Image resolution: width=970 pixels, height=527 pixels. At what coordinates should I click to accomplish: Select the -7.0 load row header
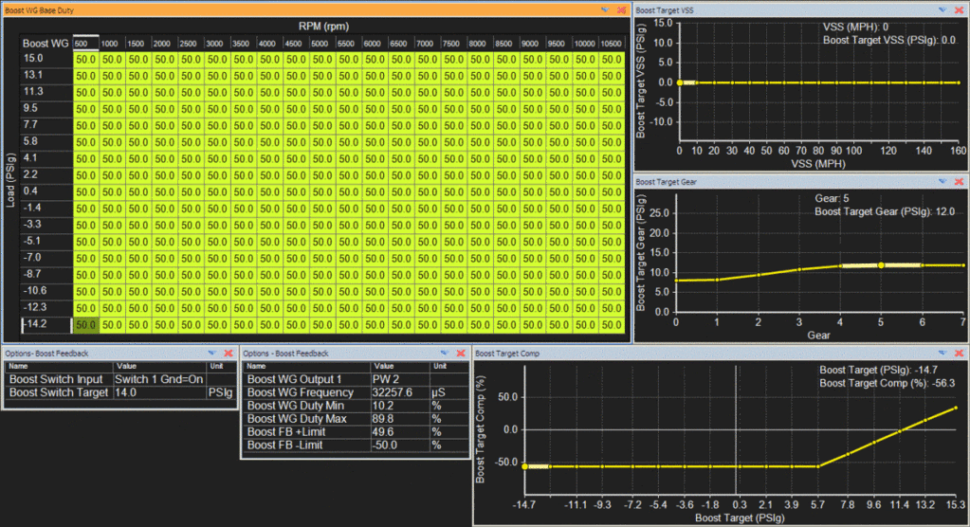tap(46, 257)
